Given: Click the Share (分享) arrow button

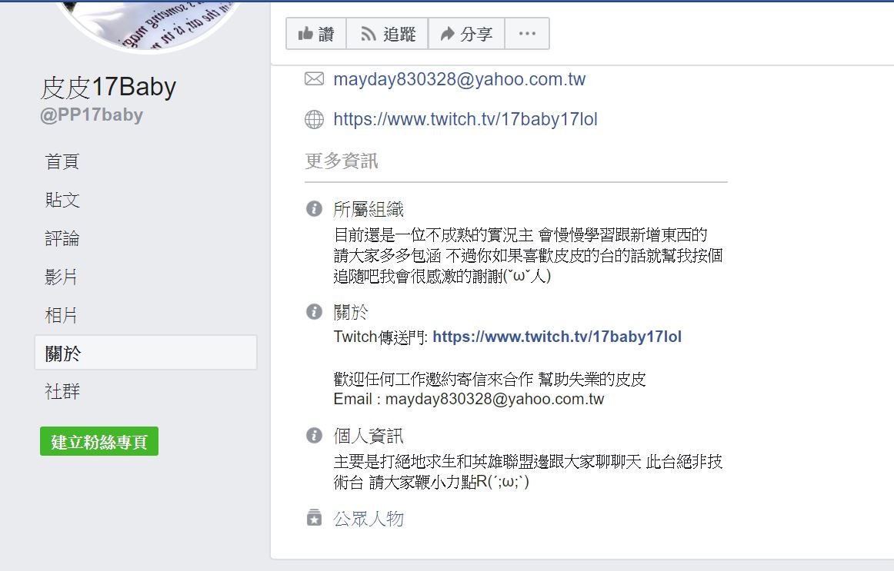Looking at the screenshot, I should point(466,34).
